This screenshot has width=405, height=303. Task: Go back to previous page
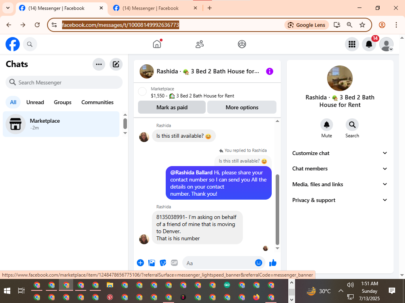[x=9, y=25]
